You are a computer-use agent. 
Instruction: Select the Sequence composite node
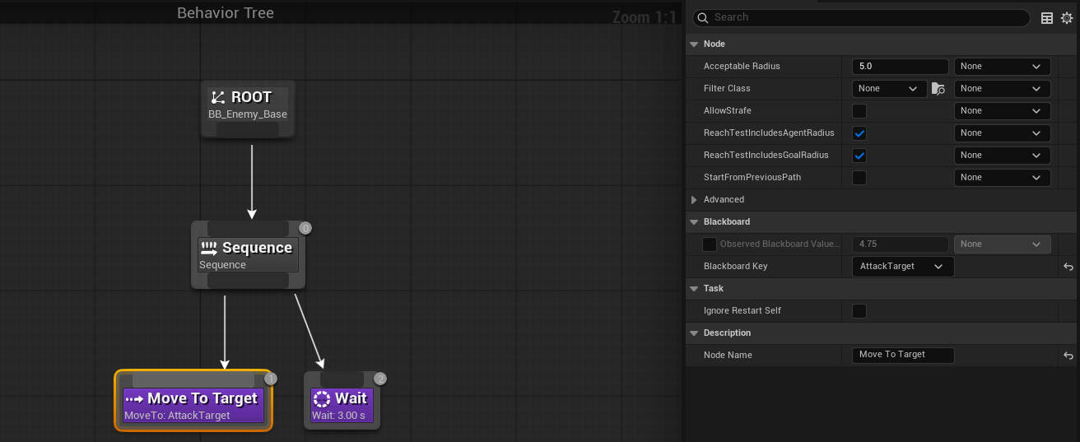[x=248, y=255]
